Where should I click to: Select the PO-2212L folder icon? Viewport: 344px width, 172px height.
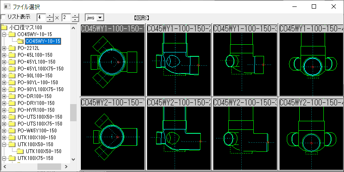[12, 48]
